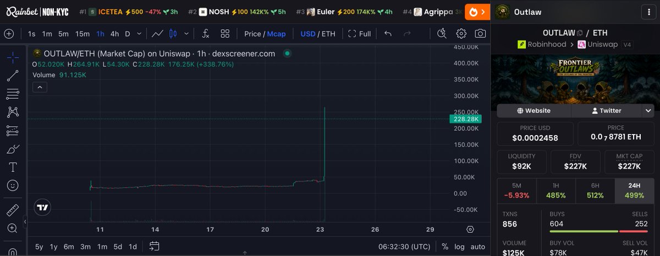
Task: Redo the chart action
Action: click(407, 34)
